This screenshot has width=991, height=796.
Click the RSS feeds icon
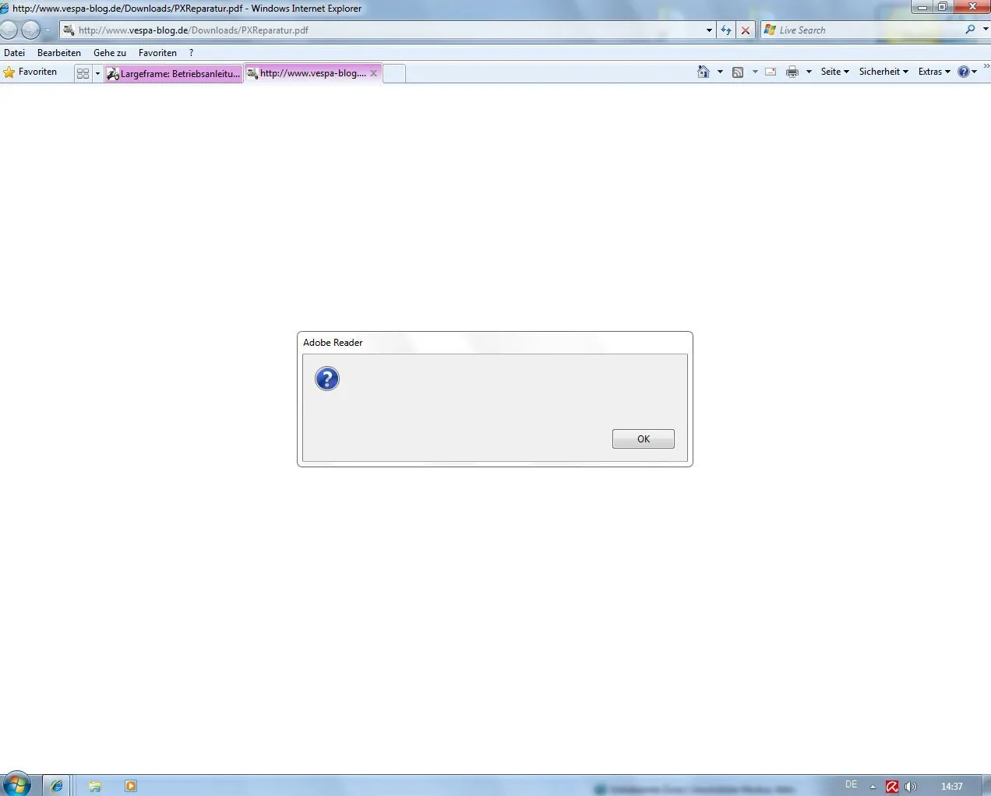click(x=737, y=72)
